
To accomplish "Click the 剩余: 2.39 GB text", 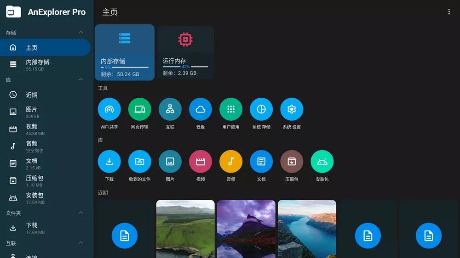I will click(x=179, y=73).
